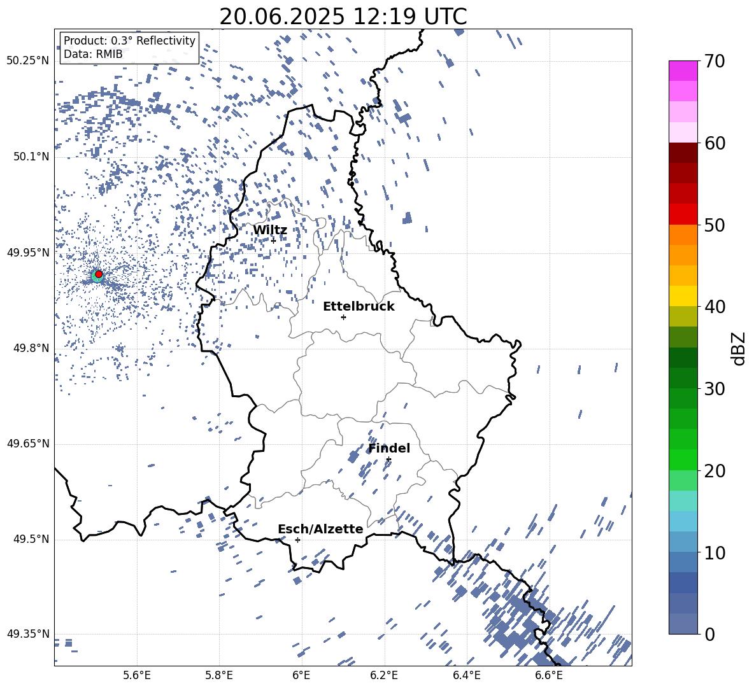The height and width of the screenshot is (688, 754).
Task: Select the Esch/Alzette city label
Action: [x=320, y=529]
